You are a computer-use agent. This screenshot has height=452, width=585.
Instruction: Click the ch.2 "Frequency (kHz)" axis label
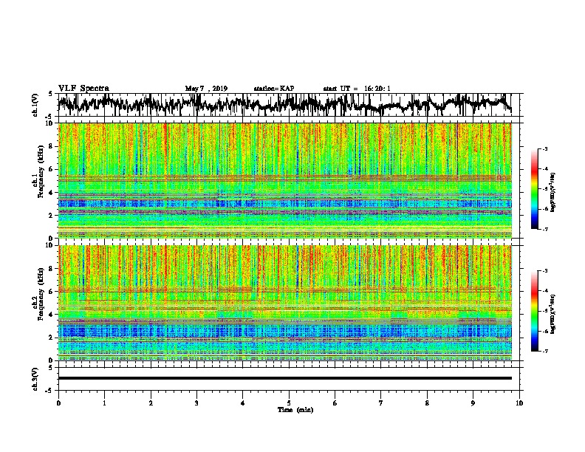coord(41,294)
